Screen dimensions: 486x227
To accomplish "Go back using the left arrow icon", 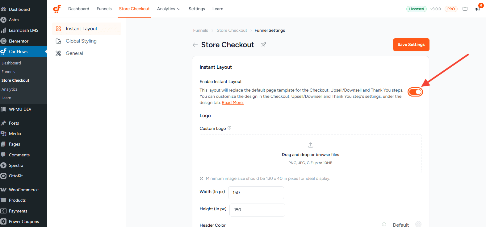I will (195, 45).
